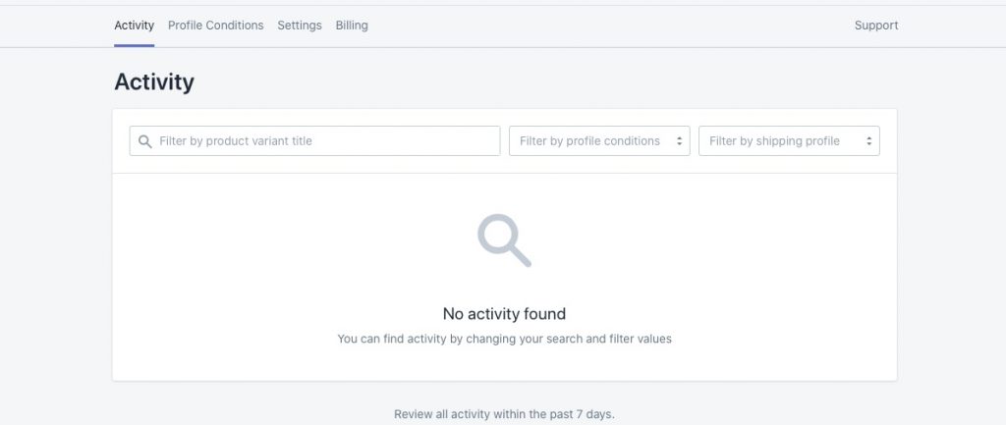Open the Support link
The width and height of the screenshot is (1006, 425).
pyautogui.click(x=875, y=26)
